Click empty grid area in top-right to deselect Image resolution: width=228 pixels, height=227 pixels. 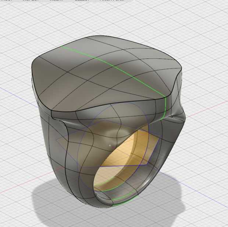196,29
